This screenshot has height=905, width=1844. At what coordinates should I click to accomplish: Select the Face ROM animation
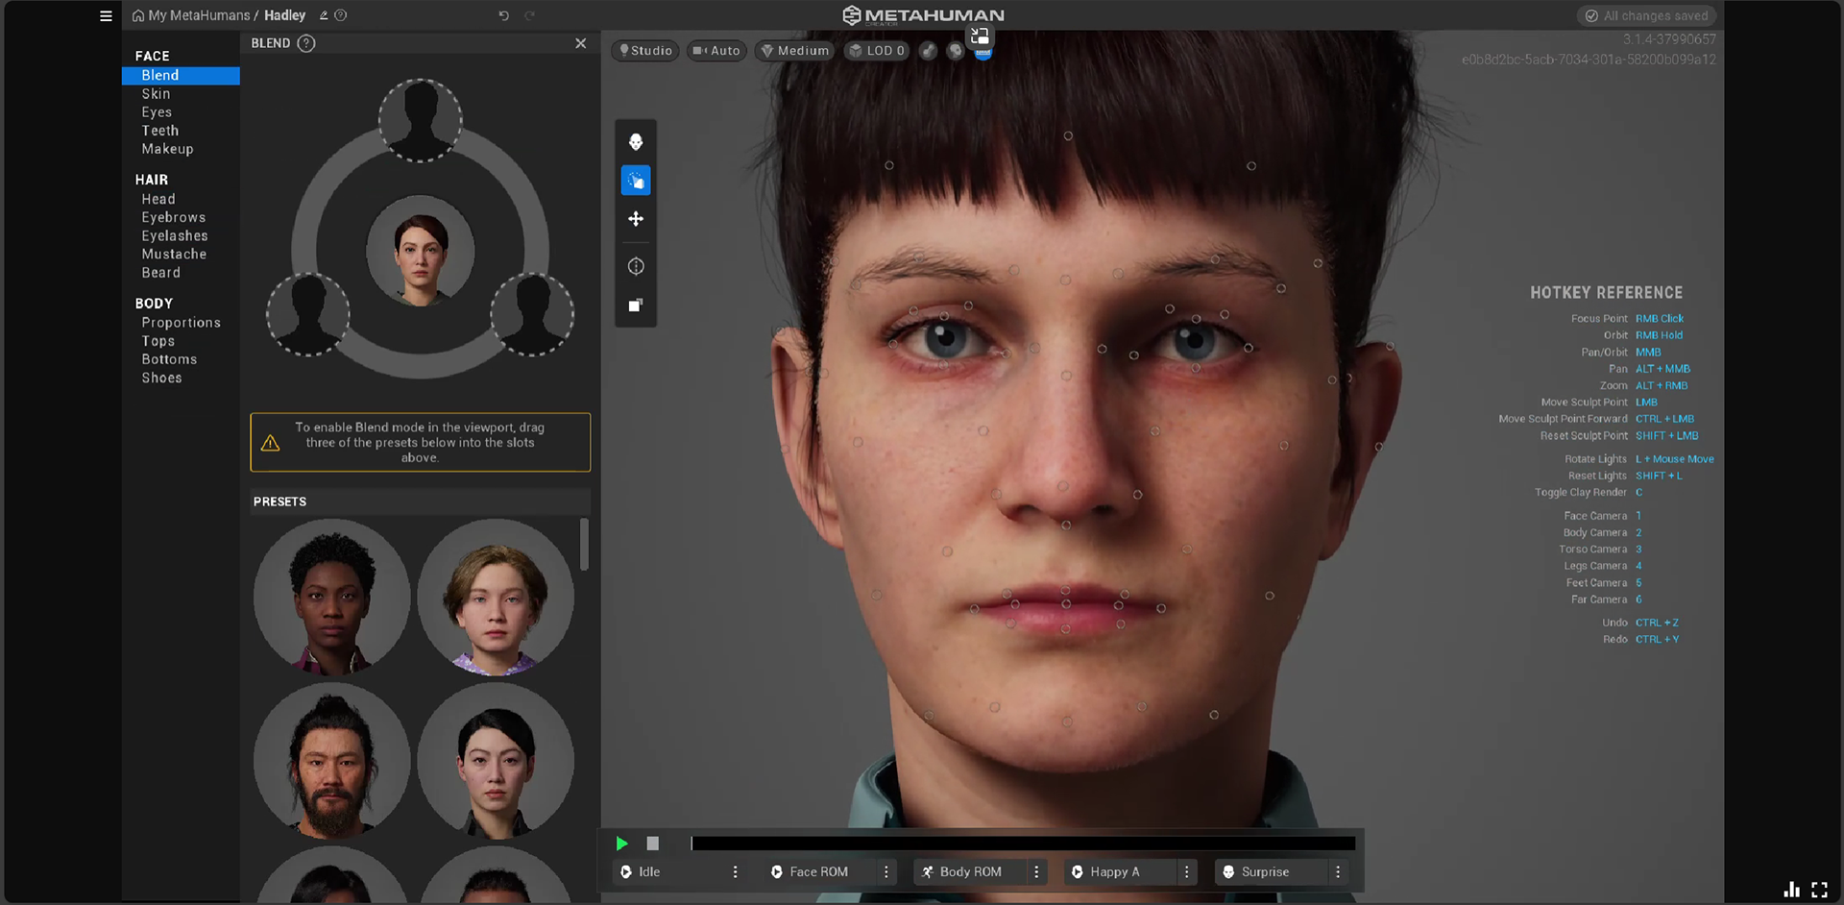click(x=820, y=872)
